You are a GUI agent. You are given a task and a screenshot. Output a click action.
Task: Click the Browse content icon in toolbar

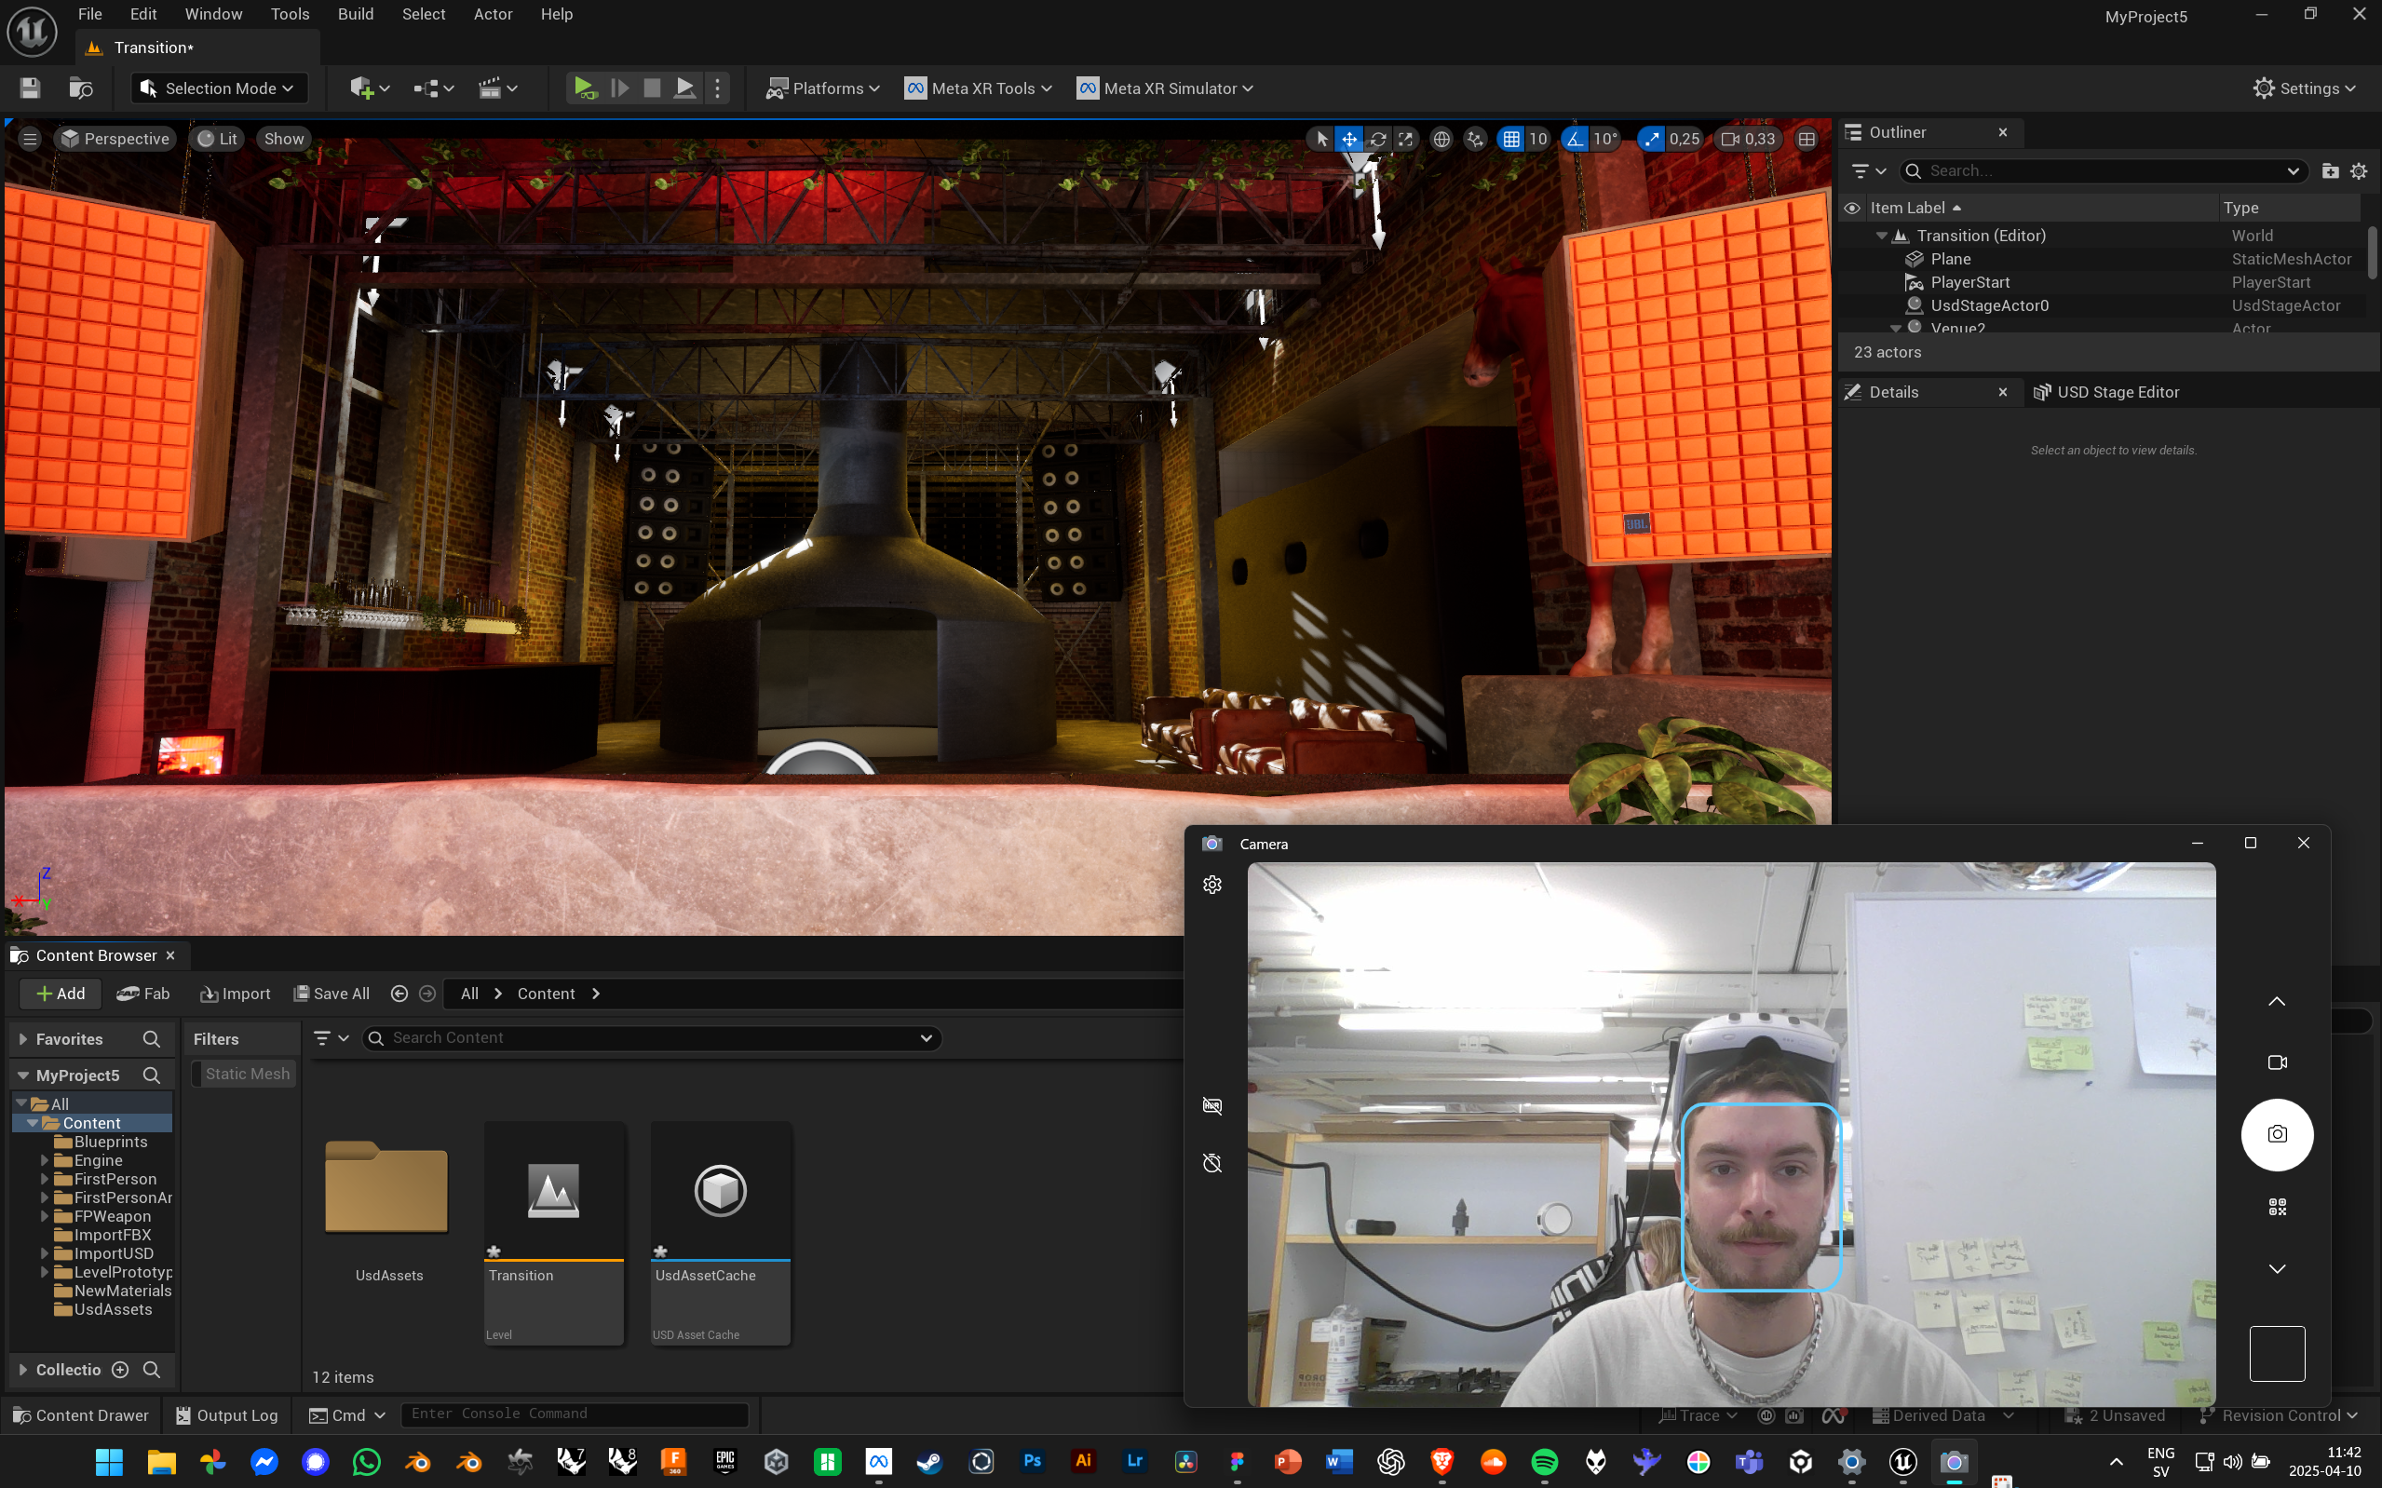81,88
